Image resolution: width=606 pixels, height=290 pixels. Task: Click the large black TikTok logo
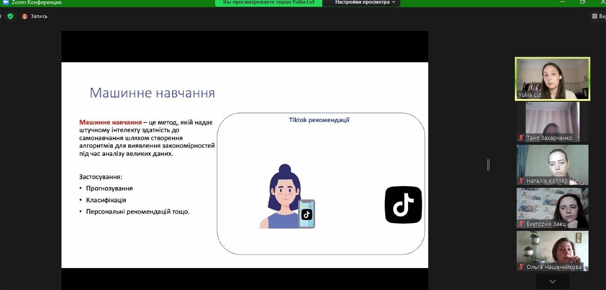pos(403,205)
